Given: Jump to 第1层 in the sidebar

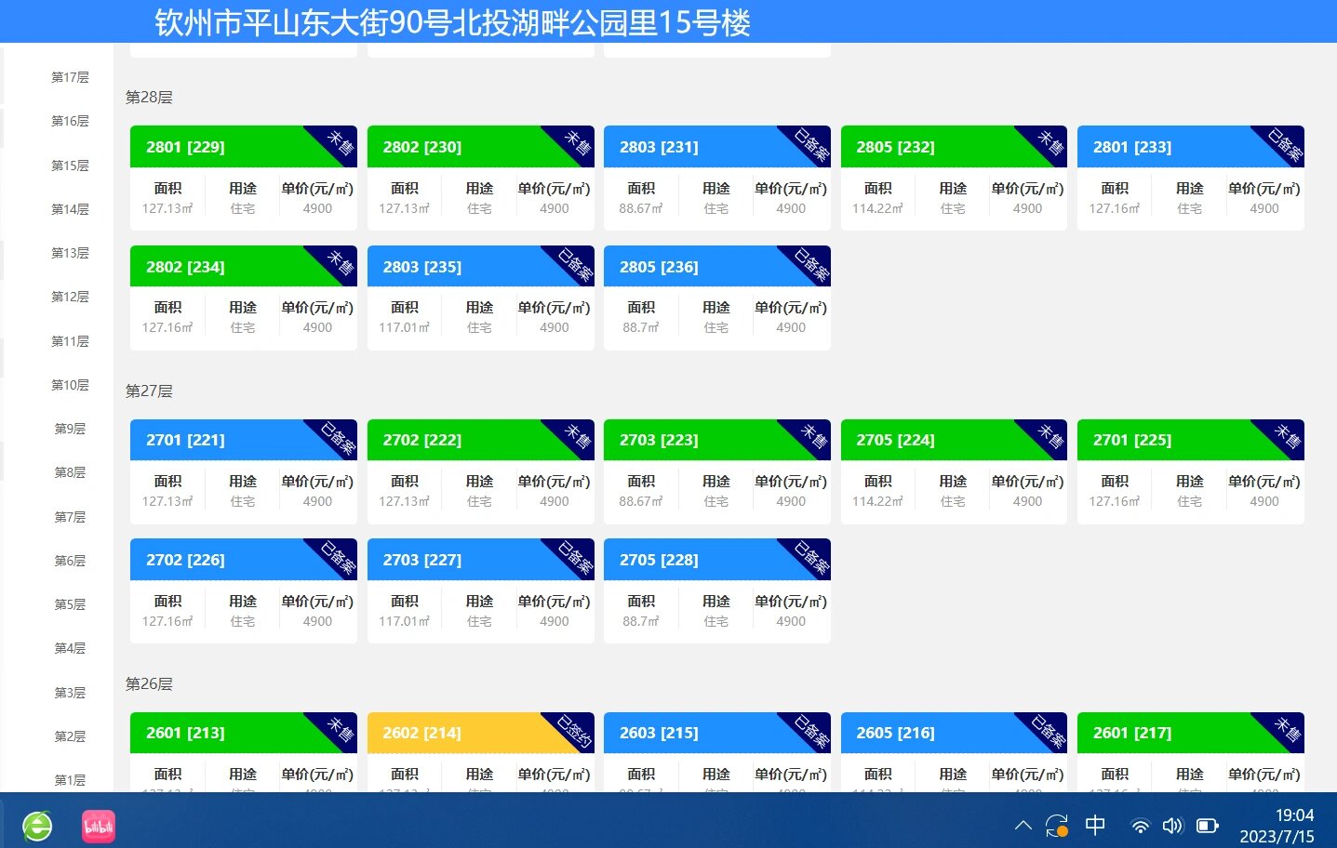Looking at the screenshot, I should coord(70,780).
